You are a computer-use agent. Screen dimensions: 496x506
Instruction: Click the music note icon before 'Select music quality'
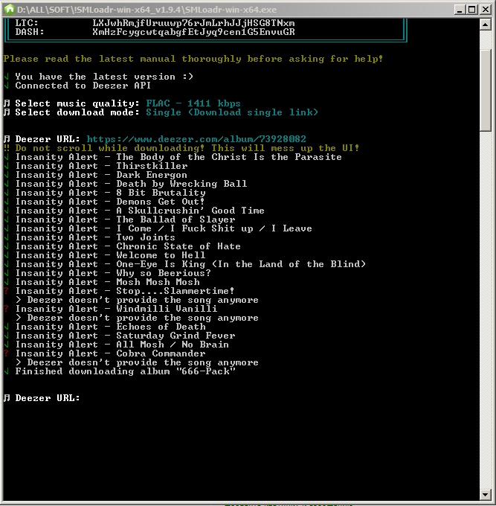7,103
